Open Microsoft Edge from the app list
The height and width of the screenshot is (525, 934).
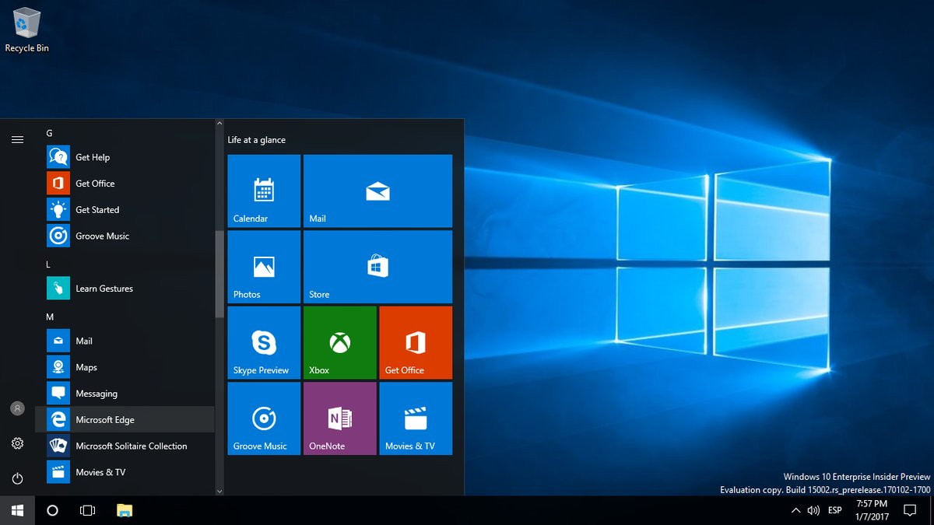125,420
